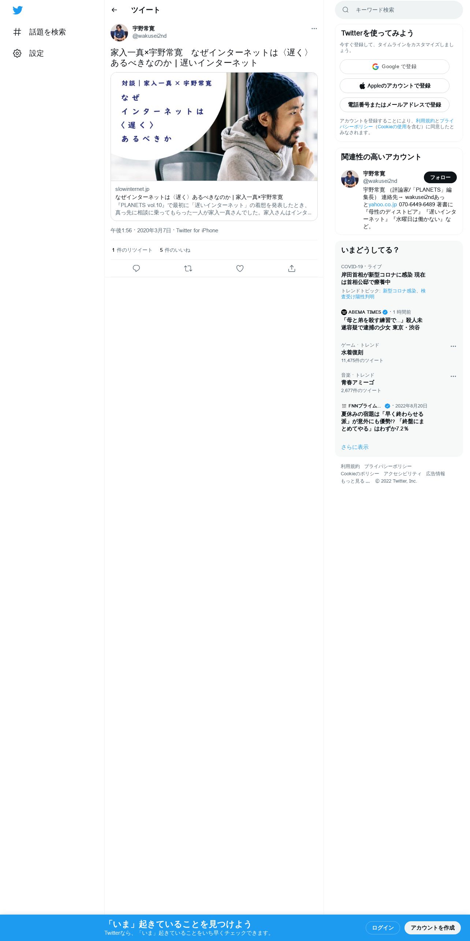The image size is (470, 941).
Task: Focus the キーワード検索 search field
Action: tap(399, 10)
